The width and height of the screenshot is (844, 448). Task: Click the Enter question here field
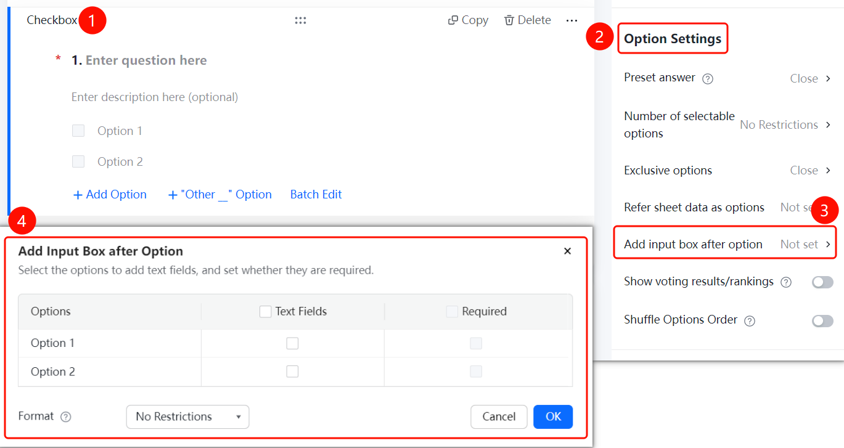[x=146, y=60]
